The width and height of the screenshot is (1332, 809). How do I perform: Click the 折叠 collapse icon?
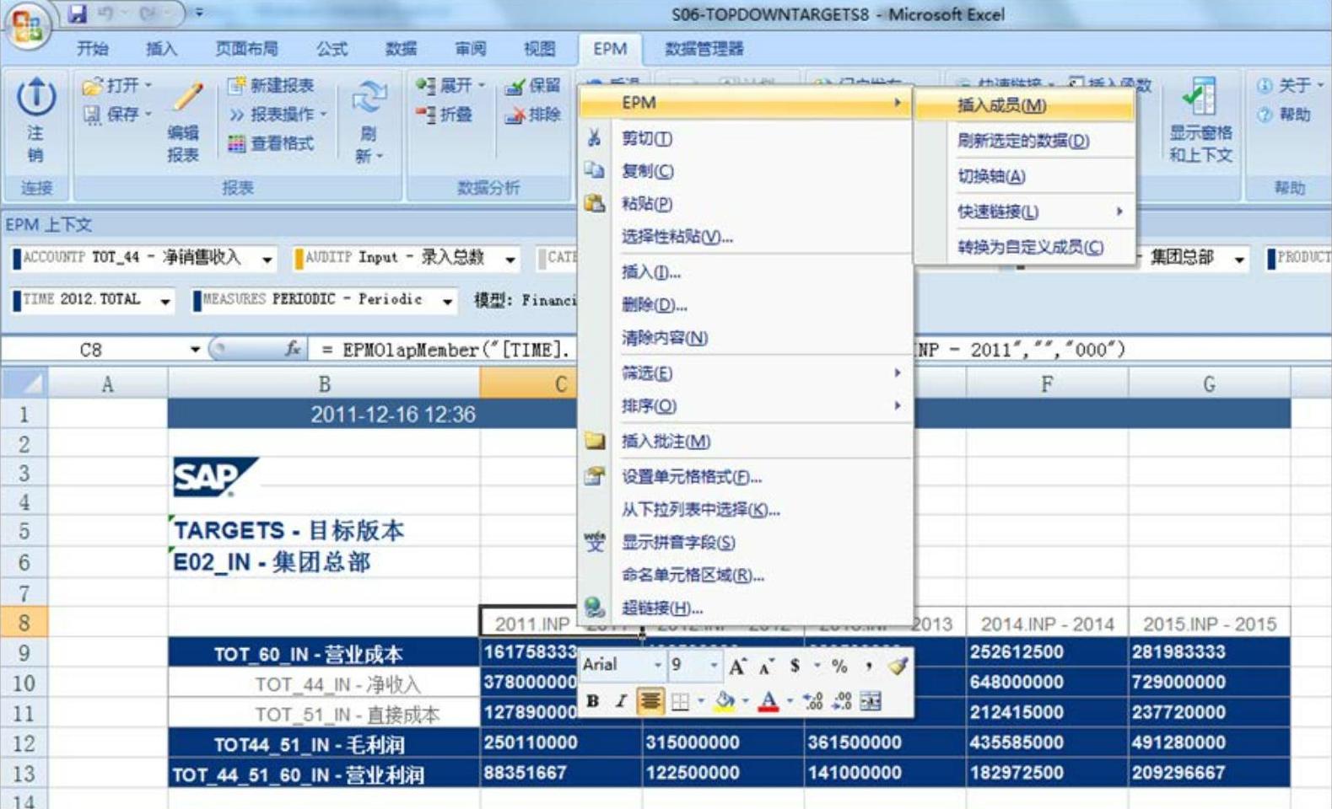(x=424, y=115)
